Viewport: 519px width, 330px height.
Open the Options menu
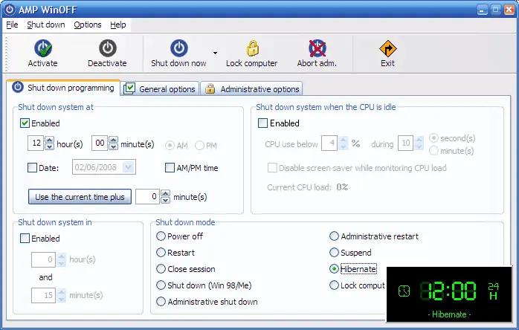click(87, 25)
